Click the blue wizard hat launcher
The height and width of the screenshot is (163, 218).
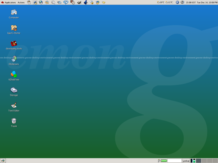(x=85, y=2)
